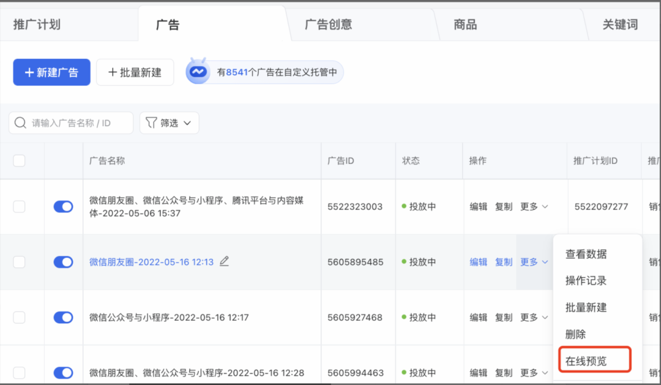The width and height of the screenshot is (661, 385).
Task: Open the ad link 微信朋友圈-2022-05-16 12:13
Action: tap(151, 262)
